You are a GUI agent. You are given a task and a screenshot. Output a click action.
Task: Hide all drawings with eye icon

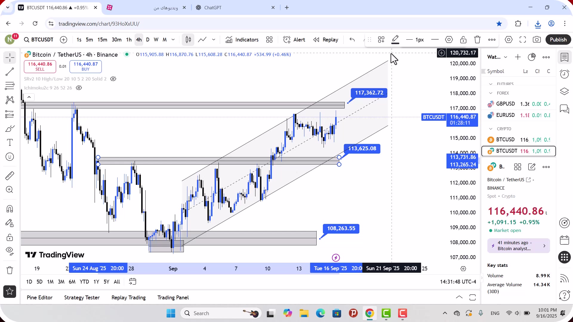[10, 251]
